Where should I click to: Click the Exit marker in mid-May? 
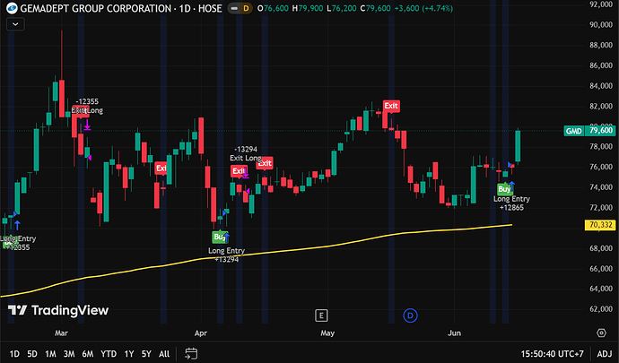(391, 106)
